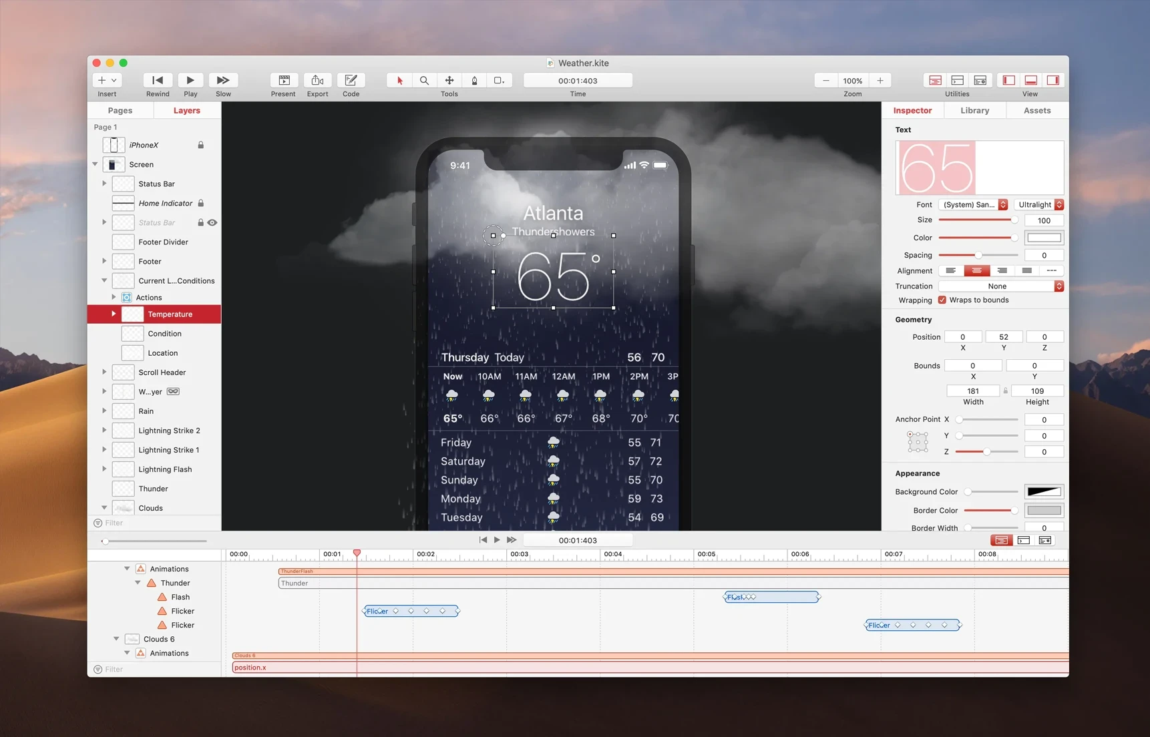Open the Present mode icon

click(x=284, y=80)
